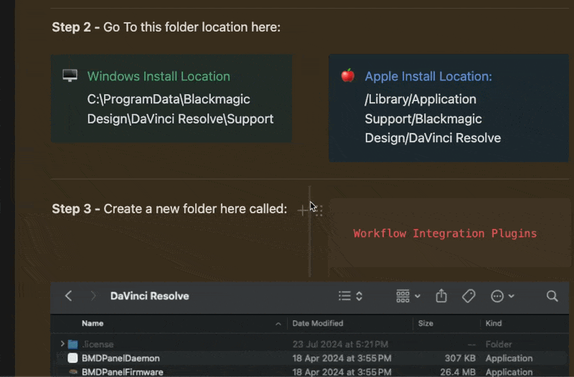The width and height of the screenshot is (574, 377).
Task: Click the Step 2 heading text
Action: 166,27
